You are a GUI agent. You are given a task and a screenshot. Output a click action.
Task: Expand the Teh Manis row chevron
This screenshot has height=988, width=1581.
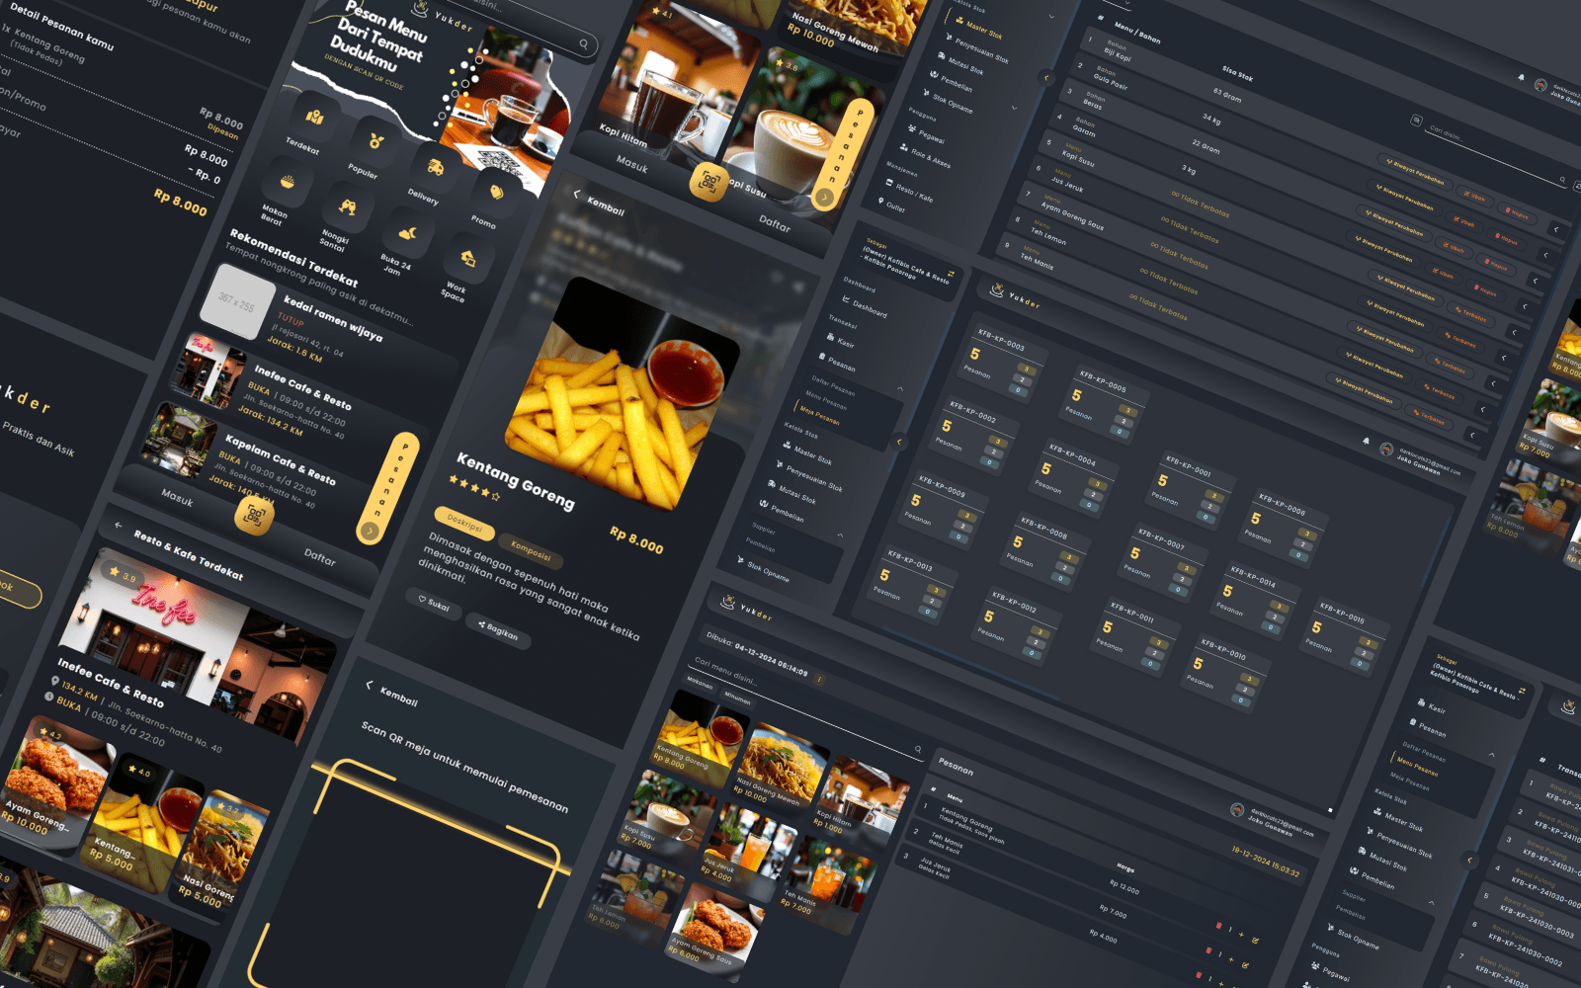(1471, 435)
